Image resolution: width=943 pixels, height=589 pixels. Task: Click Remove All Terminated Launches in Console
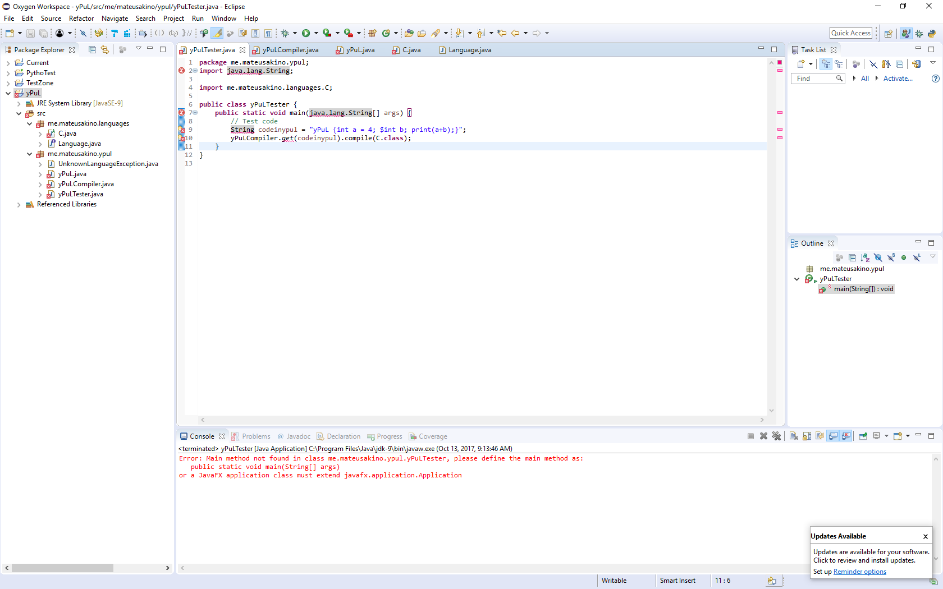[x=777, y=436]
